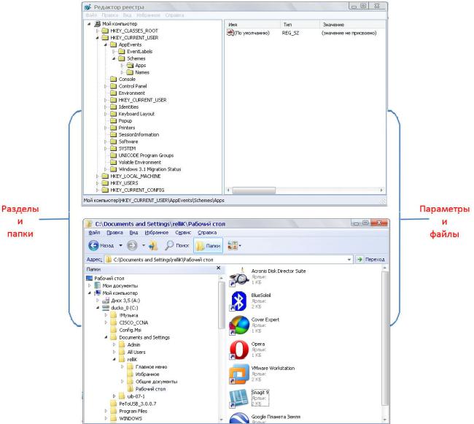474x424 pixels.
Task: Click the Registry Editor title bar icon
Action: [x=88, y=7]
